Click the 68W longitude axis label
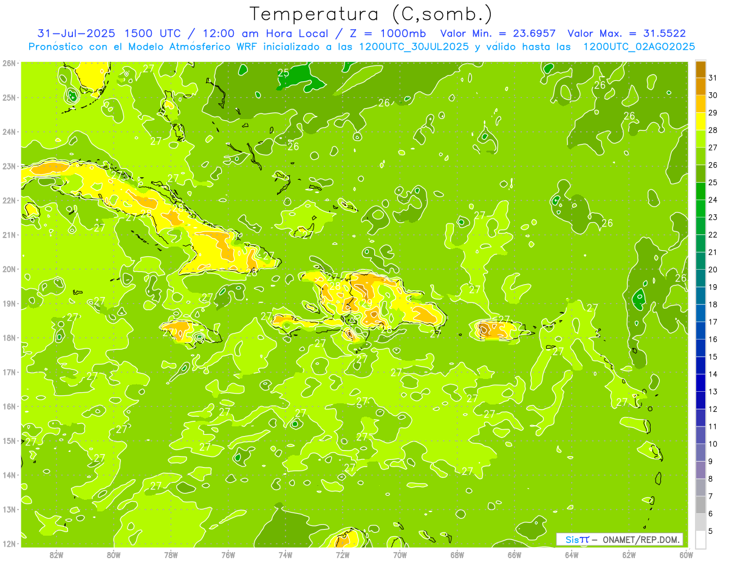This screenshot has width=729, height=563. pyautogui.click(x=457, y=554)
